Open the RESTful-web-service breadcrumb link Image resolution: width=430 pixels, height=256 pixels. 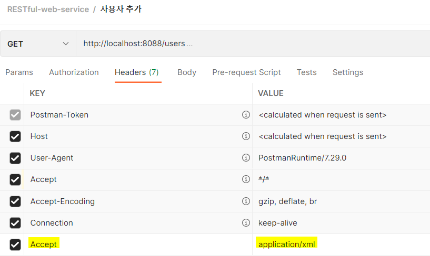click(48, 9)
